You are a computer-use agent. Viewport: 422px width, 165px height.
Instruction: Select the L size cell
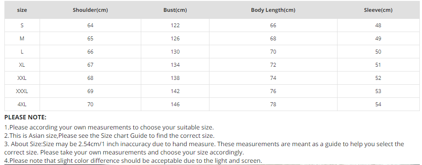[22, 52]
